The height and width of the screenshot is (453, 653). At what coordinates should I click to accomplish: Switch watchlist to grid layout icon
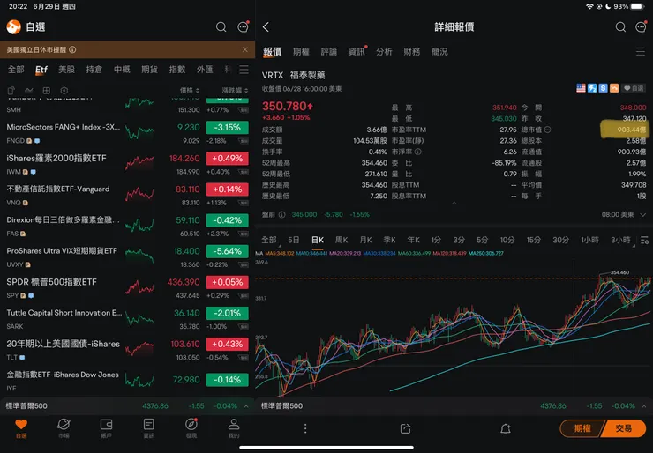(x=47, y=90)
